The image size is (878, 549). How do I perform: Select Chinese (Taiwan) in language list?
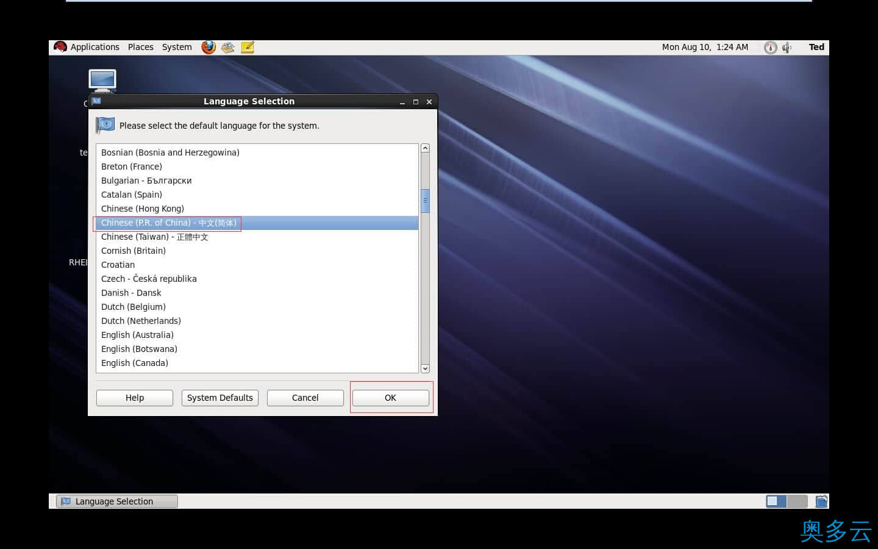pos(154,237)
